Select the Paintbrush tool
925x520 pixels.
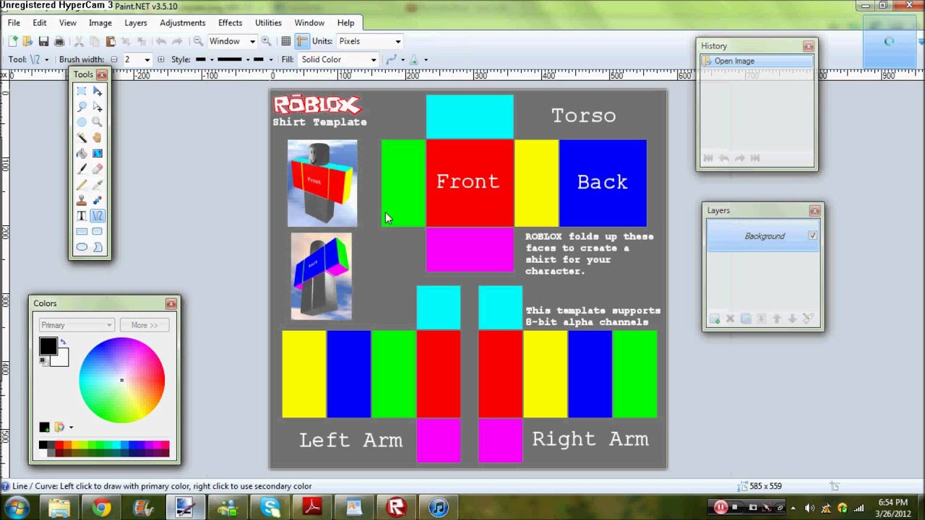(x=82, y=169)
